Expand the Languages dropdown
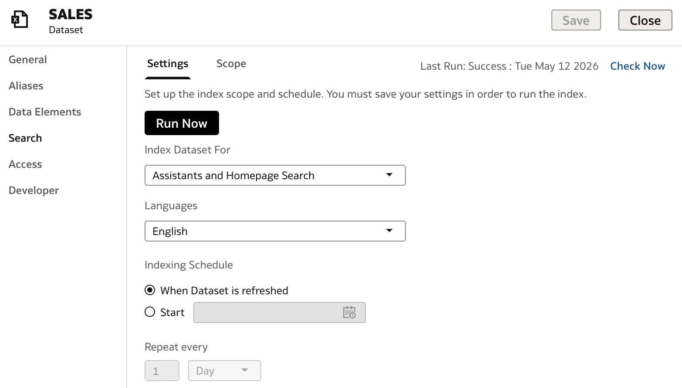The height and width of the screenshot is (388, 682). (275, 231)
